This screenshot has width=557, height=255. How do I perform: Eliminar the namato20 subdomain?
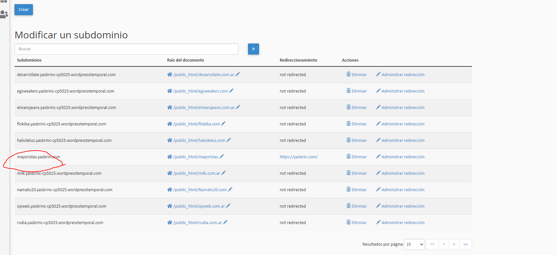coord(357,190)
